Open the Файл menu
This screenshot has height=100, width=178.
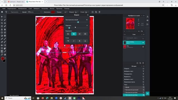point(4,9)
